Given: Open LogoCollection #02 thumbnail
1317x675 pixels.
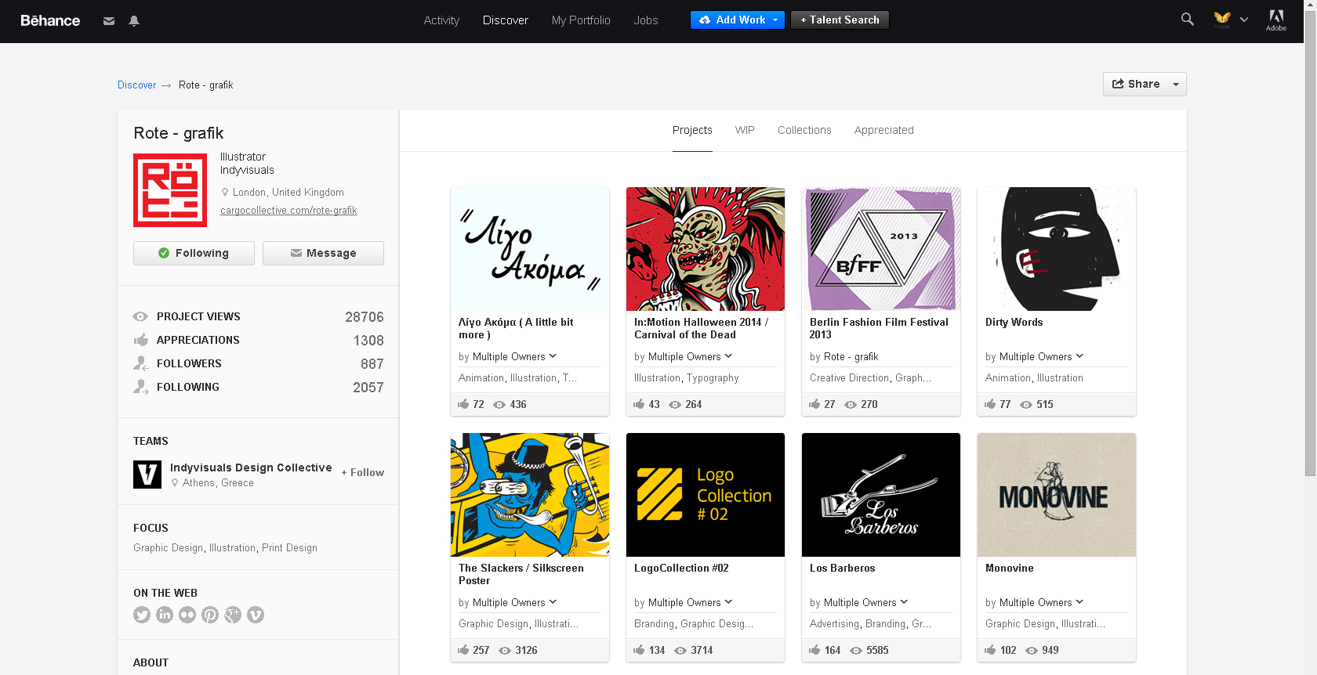Looking at the screenshot, I should pyautogui.click(x=706, y=495).
